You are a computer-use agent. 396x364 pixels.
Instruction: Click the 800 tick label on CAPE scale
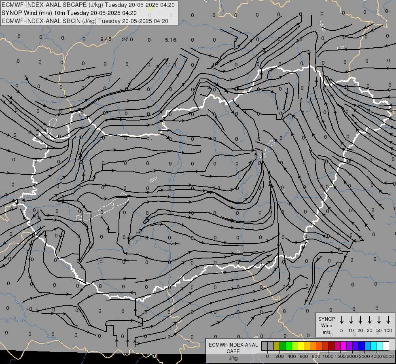coord(316,356)
